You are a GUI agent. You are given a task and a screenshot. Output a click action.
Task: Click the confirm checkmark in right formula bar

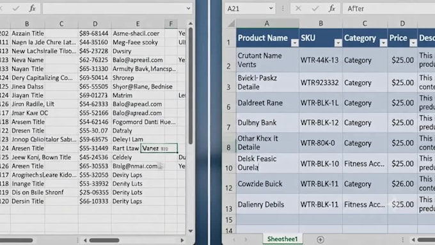(x=315, y=8)
